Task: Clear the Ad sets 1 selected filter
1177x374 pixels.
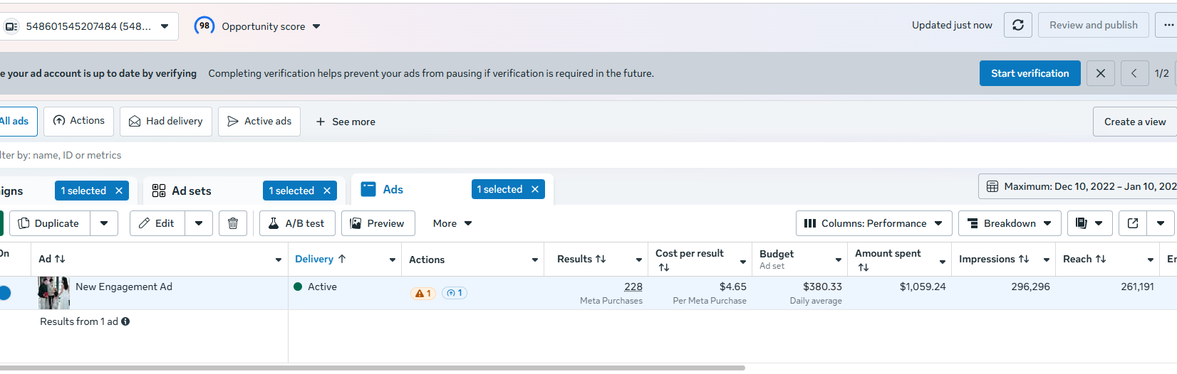Action: 327,191
